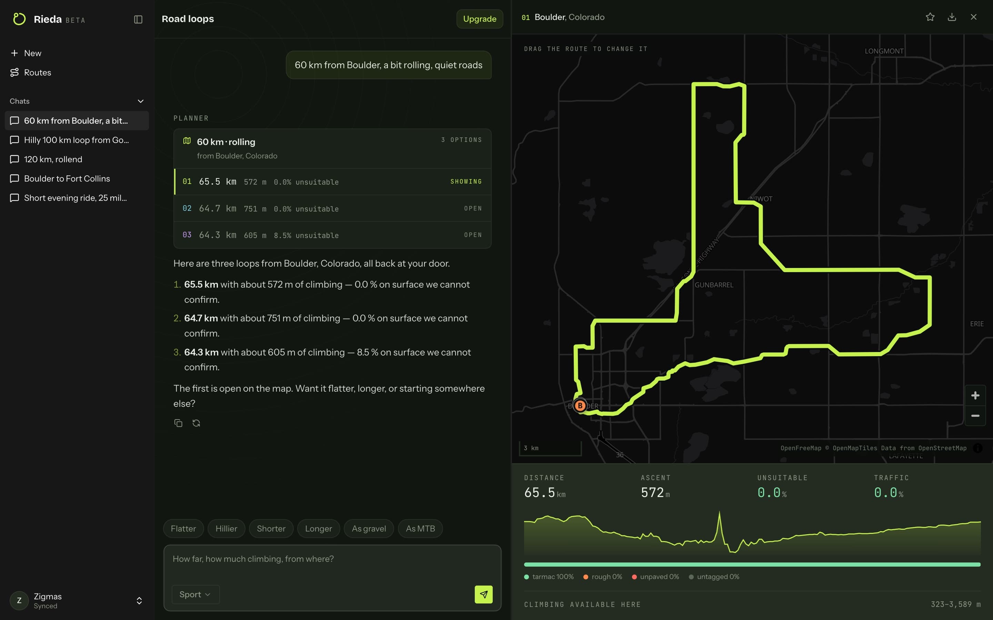Click the green surface type bar
The height and width of the screenshot is (620, 993).
tap(752, 565)
